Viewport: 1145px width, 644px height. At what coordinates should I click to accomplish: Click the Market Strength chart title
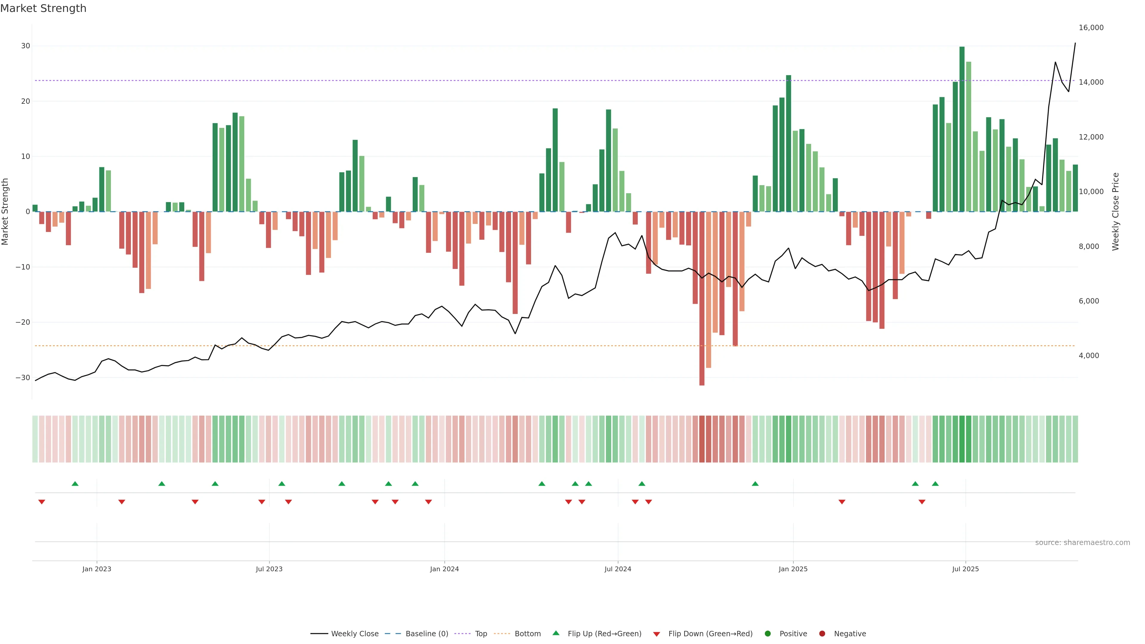(x=43, y=8)
